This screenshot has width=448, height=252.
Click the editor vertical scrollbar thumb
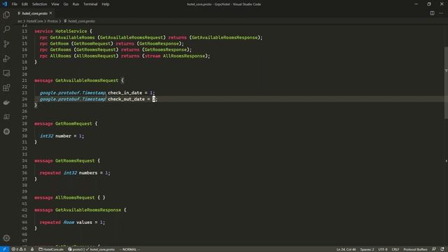coord(446,83)
